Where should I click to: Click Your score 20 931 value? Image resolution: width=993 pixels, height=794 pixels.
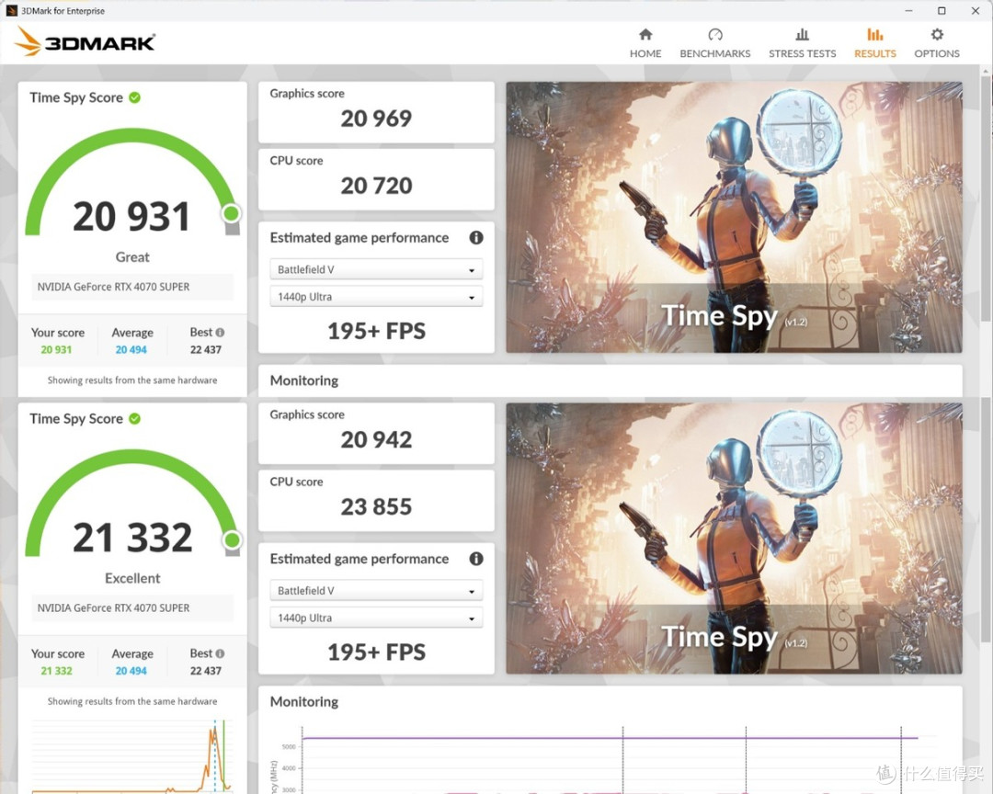point(56,349)
